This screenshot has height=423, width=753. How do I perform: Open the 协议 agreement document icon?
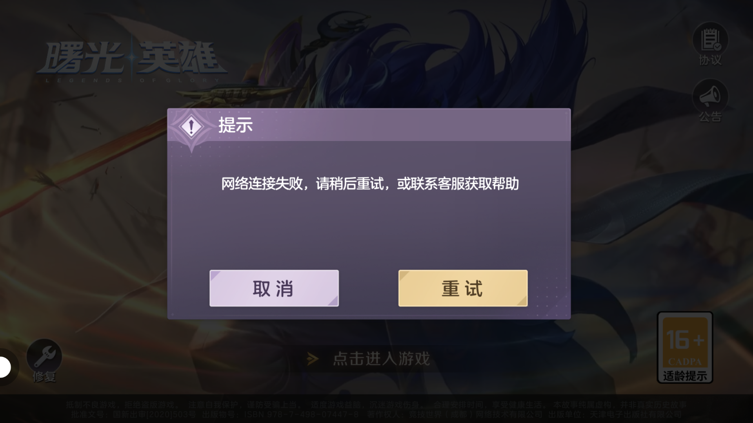tap(710, 40)
